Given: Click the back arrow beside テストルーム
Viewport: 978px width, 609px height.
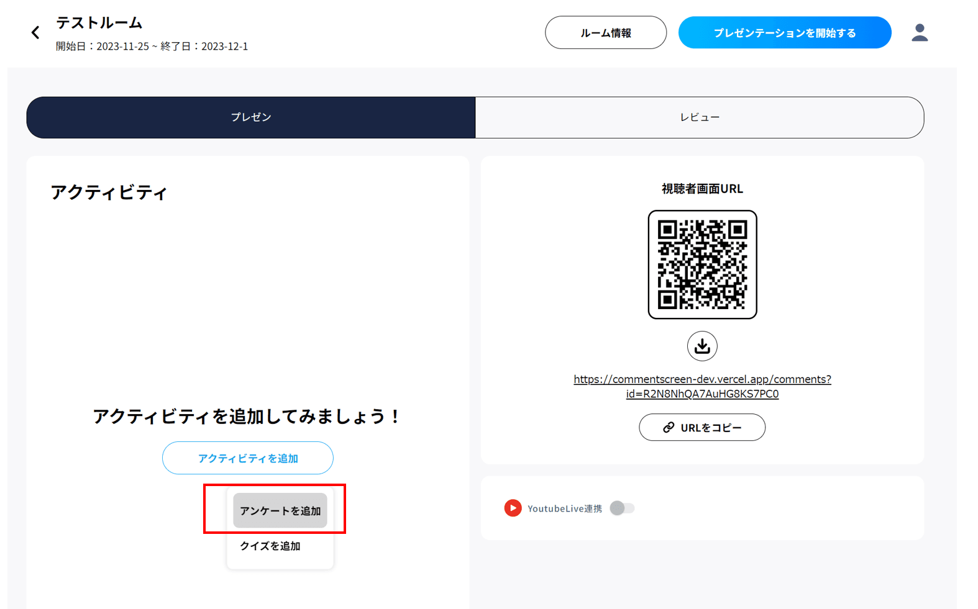Looking at the screenshot, I should [x=35, y=33].
